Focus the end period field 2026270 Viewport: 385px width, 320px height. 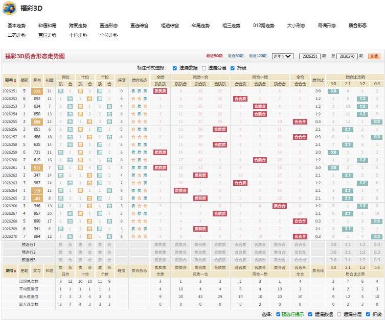[x=347, y=56]
